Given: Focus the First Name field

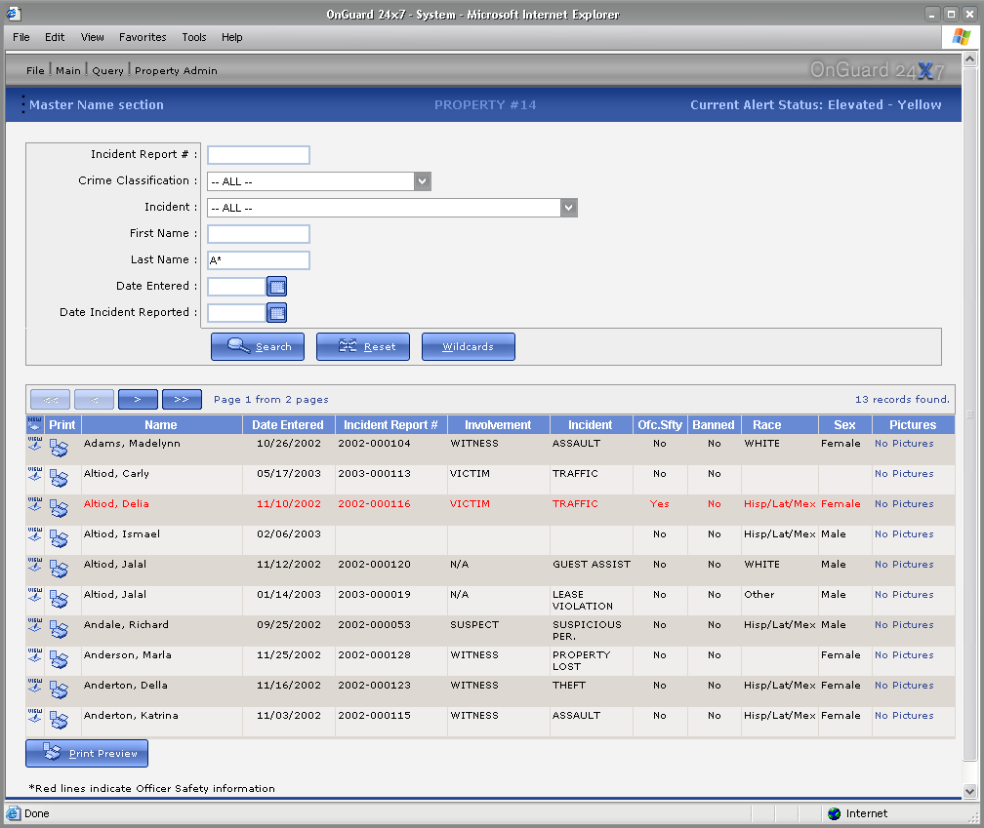Looking at the screenshot, I should pyautogui.click(x=259, y=234).
